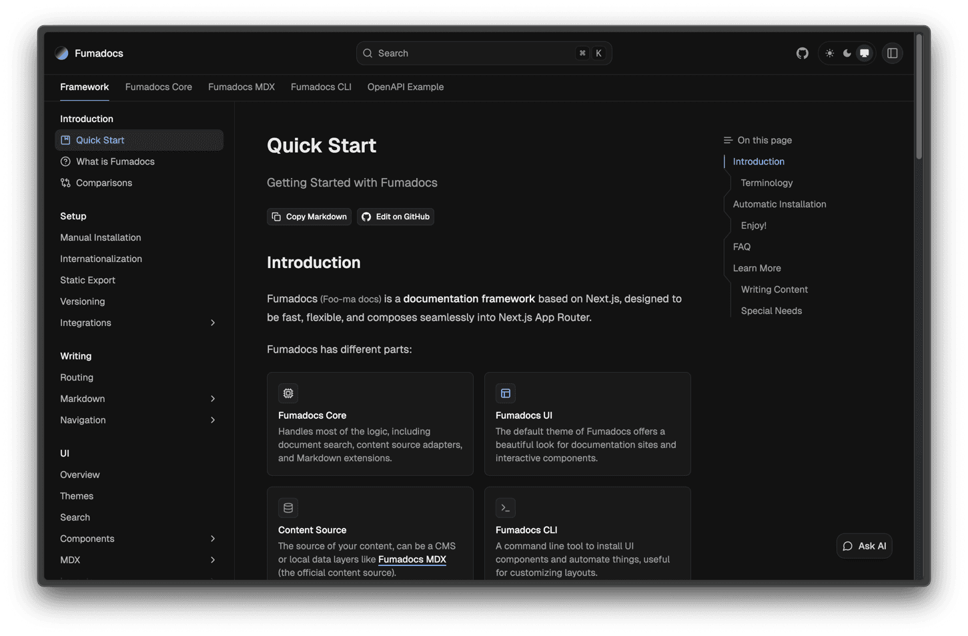
Task: Switch to the Fumadocs Core tab
Action: [158, 87]
